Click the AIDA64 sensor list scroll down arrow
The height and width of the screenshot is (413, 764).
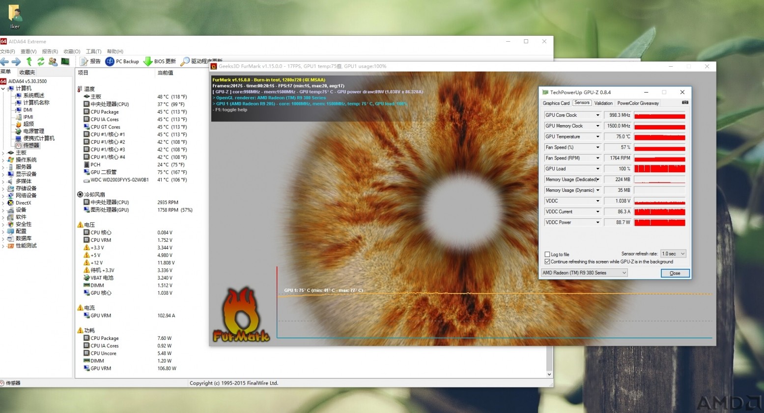[x=549, y=374]
